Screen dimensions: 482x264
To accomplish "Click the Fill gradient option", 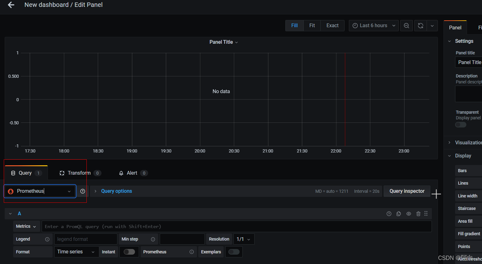I will (468, 234).
